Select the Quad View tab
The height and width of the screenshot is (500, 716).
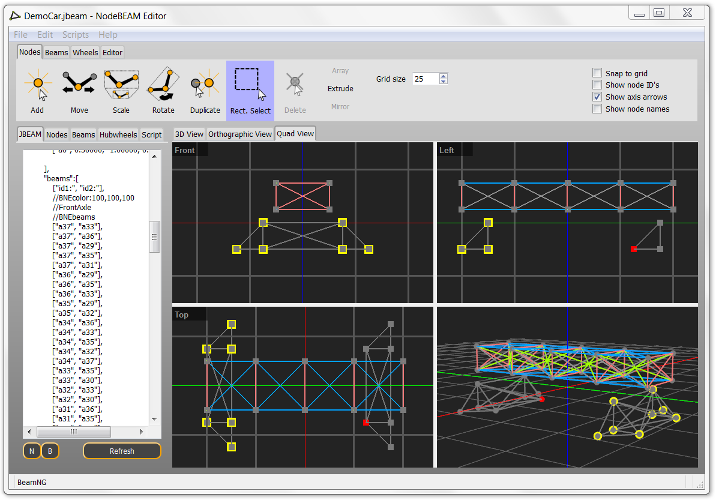tap(295, 134)
